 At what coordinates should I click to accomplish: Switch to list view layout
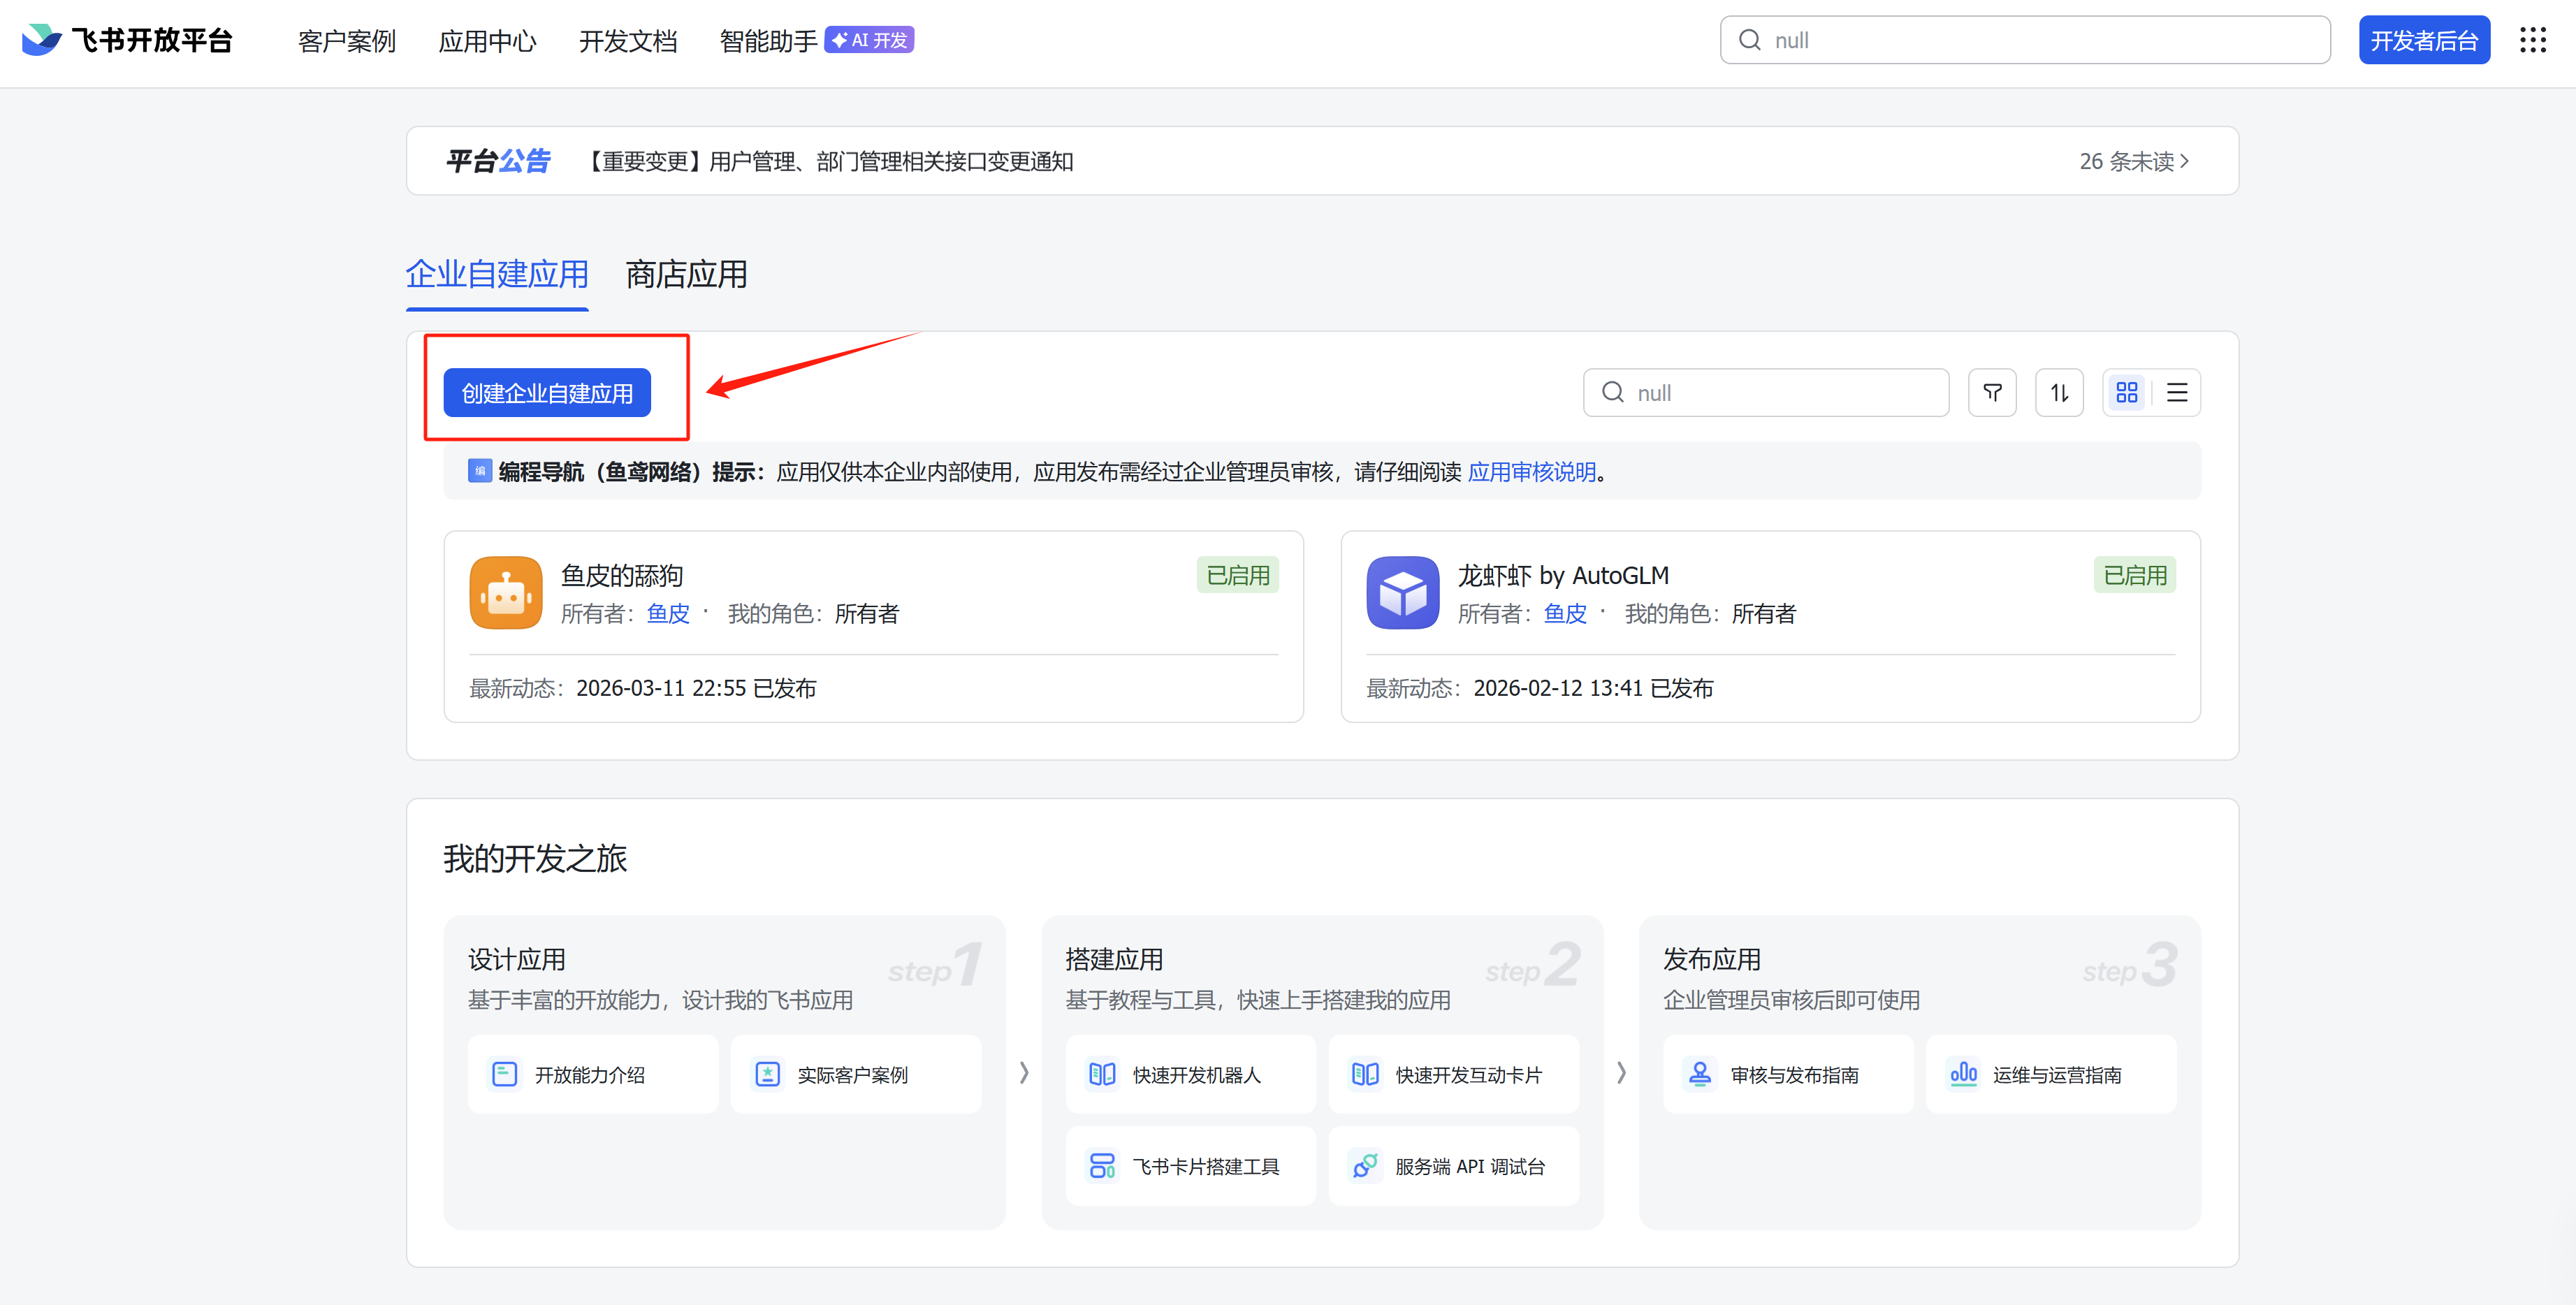point(2176,393)
